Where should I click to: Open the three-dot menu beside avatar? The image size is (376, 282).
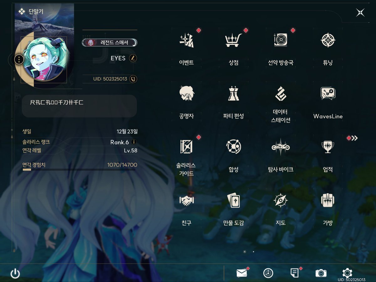click(x=19, y=59)
